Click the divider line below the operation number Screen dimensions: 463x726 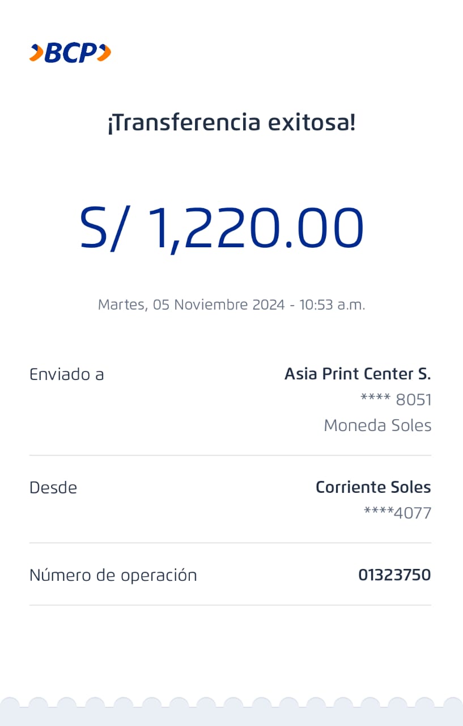[x=230, y=605]
